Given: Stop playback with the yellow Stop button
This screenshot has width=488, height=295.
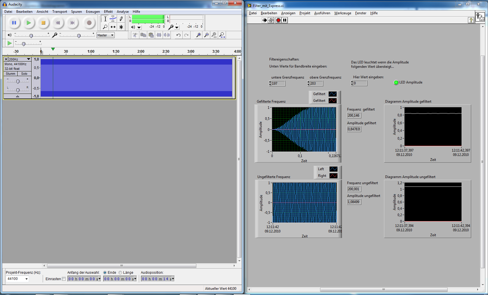Looking at the screenshot, I should click(43, 23).
